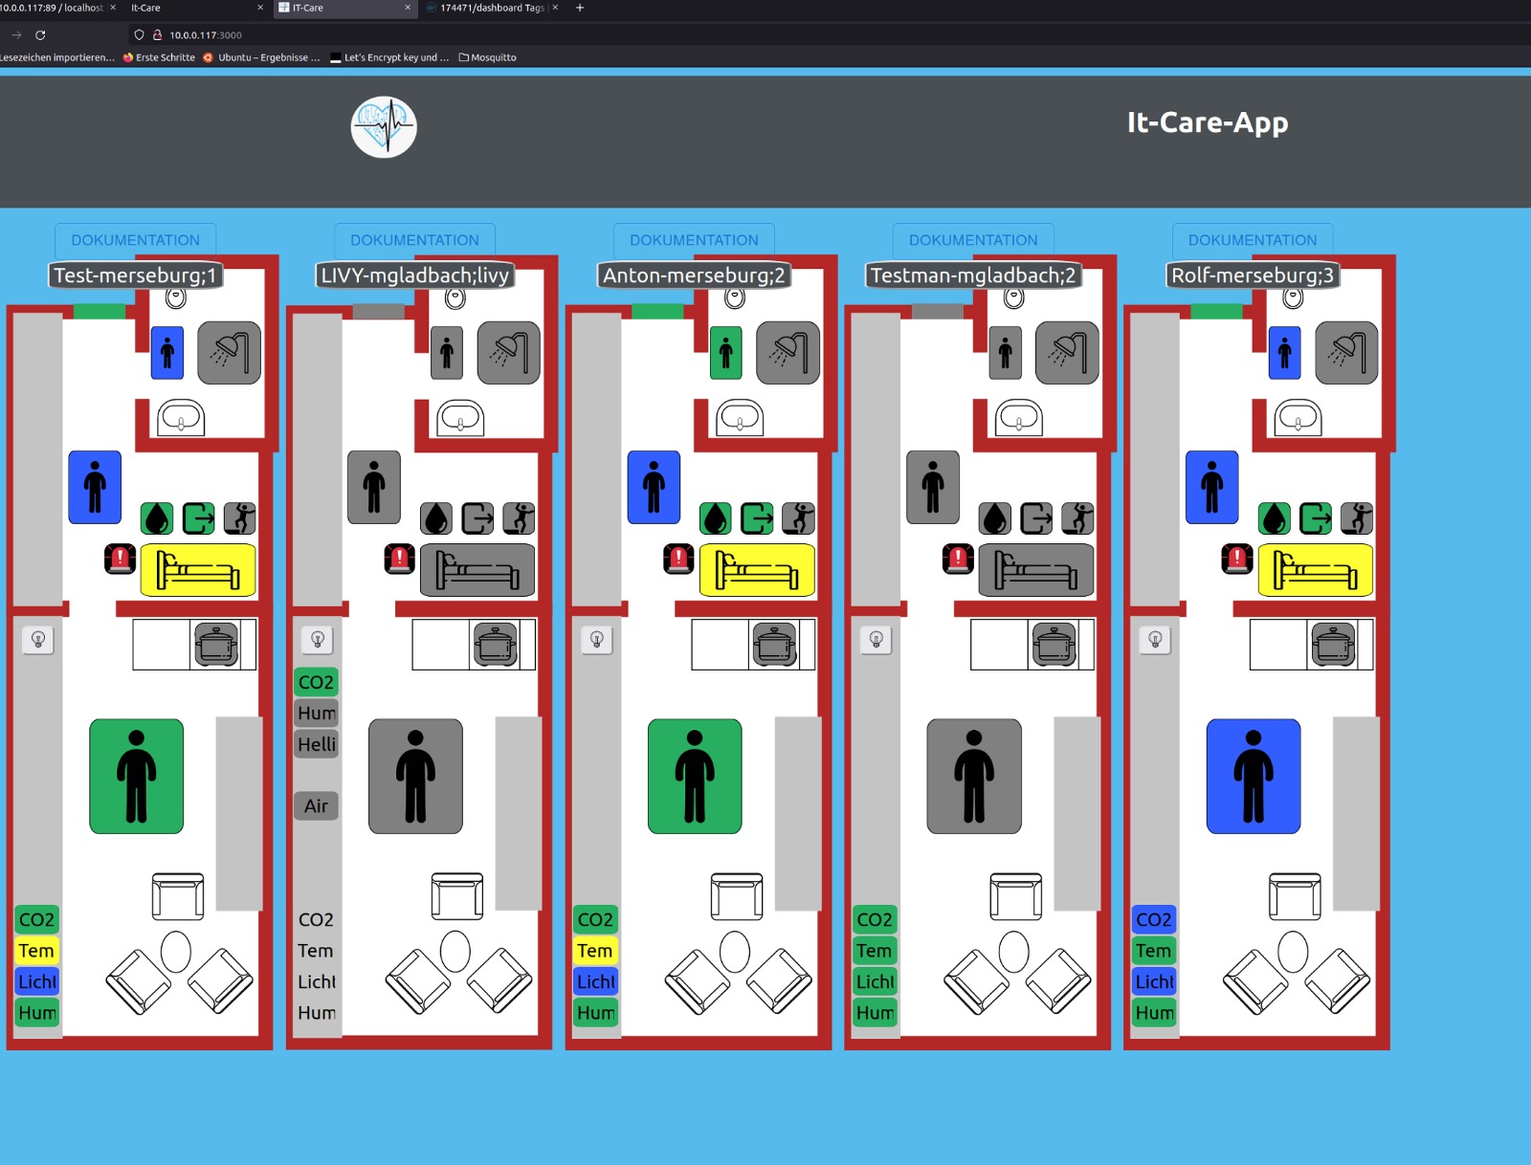The width and height of the screenshot is (1531, 1165).
Task: Click the cooking pot icon in Rolf-merseburg room
Action: (1333, 645)
